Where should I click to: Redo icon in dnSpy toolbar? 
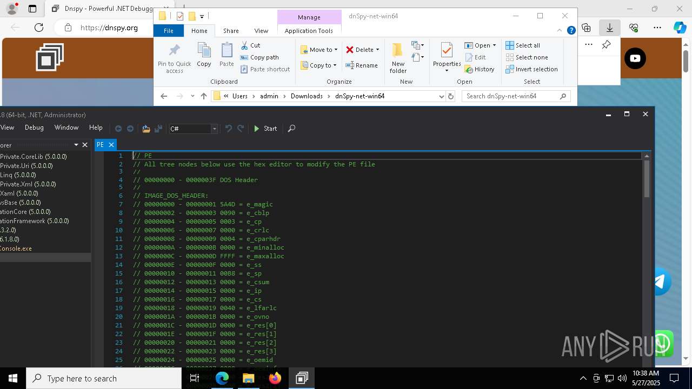241,129
